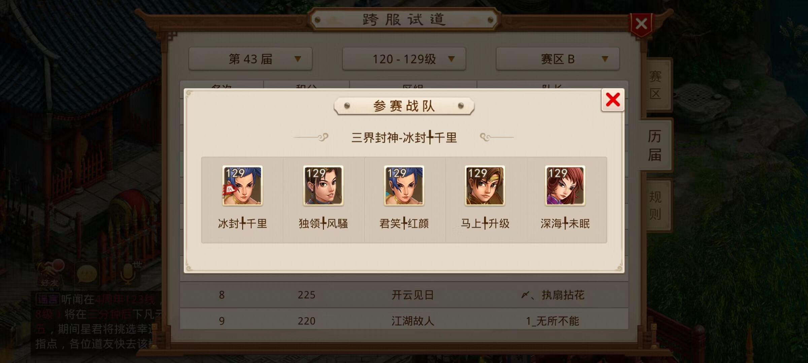Expand the 第 43 届 session dropdown

click(250, 59)
